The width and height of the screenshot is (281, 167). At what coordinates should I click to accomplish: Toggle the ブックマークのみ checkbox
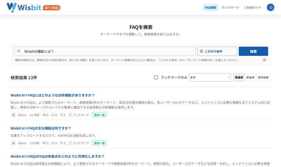click(x=156, y=77)
